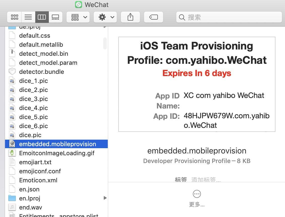Click the Share toolbar button
285x217 pixels.
pyautogui.click(x=130, y=17)
